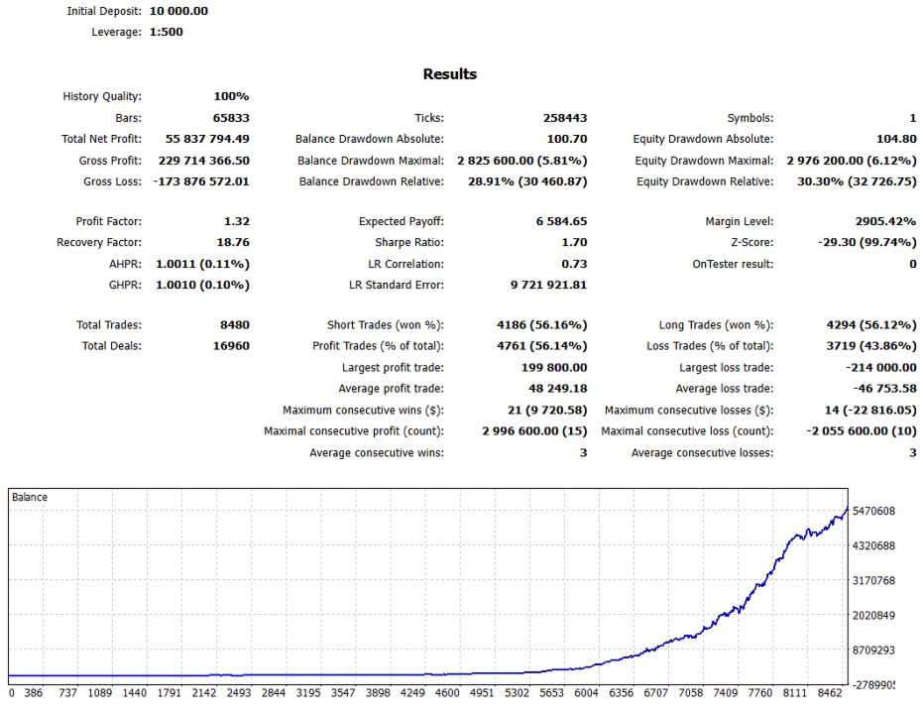
Task: Select the Total Trades count 8480
Action: point(235,325)
